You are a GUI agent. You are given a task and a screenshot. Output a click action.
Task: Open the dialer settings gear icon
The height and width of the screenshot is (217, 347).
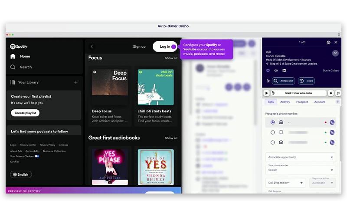[328, 42]
